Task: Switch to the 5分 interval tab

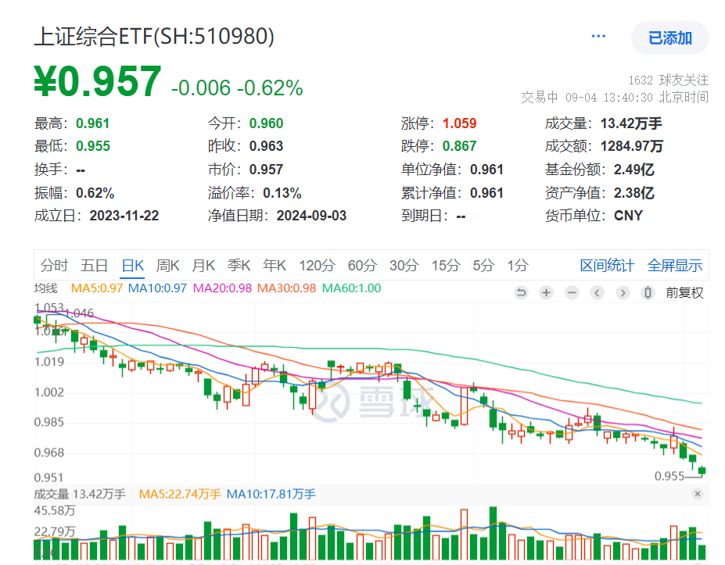Action: (x=483, y=266)
